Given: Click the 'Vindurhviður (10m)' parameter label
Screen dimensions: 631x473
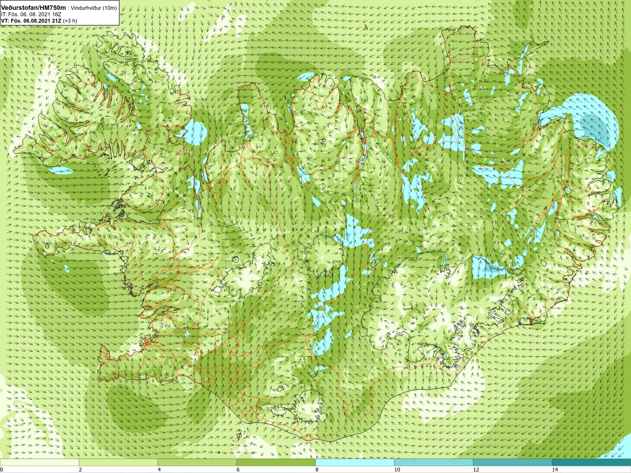Looking at the screenshot, I should (x=94, y=8).
